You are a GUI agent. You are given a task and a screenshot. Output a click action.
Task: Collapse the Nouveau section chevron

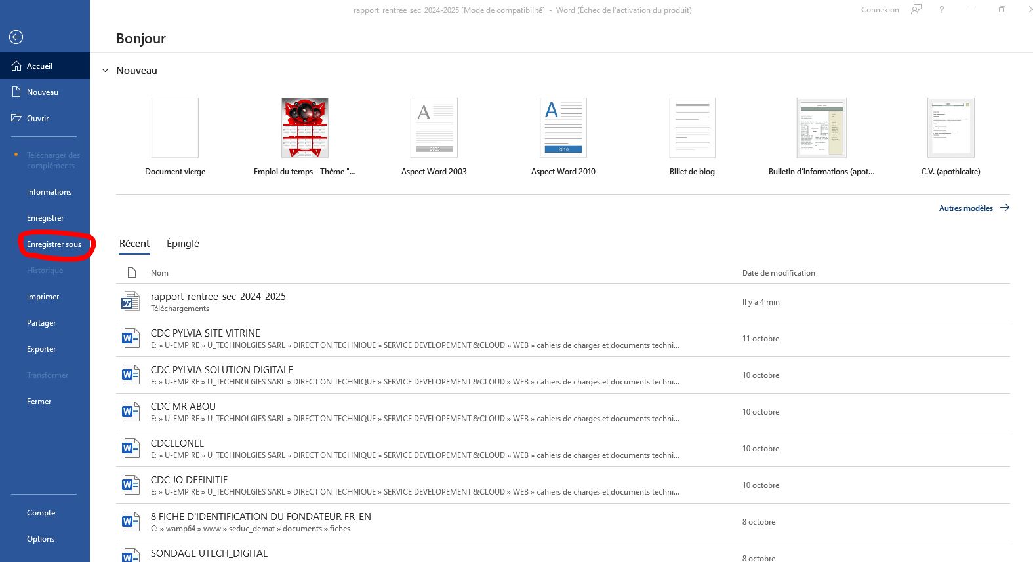pos(105,71)
